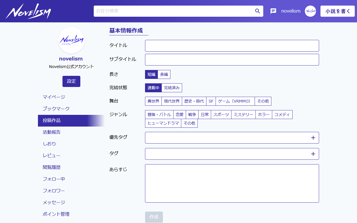Click the 作成 submit button
This screenshot has width=357, height=223.
tap(154, 217)
